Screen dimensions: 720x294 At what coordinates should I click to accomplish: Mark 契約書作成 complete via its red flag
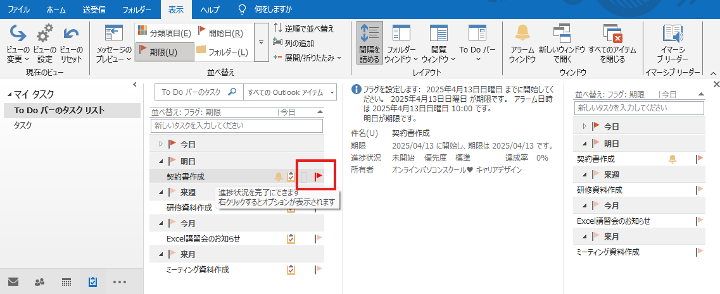(319, 176)
